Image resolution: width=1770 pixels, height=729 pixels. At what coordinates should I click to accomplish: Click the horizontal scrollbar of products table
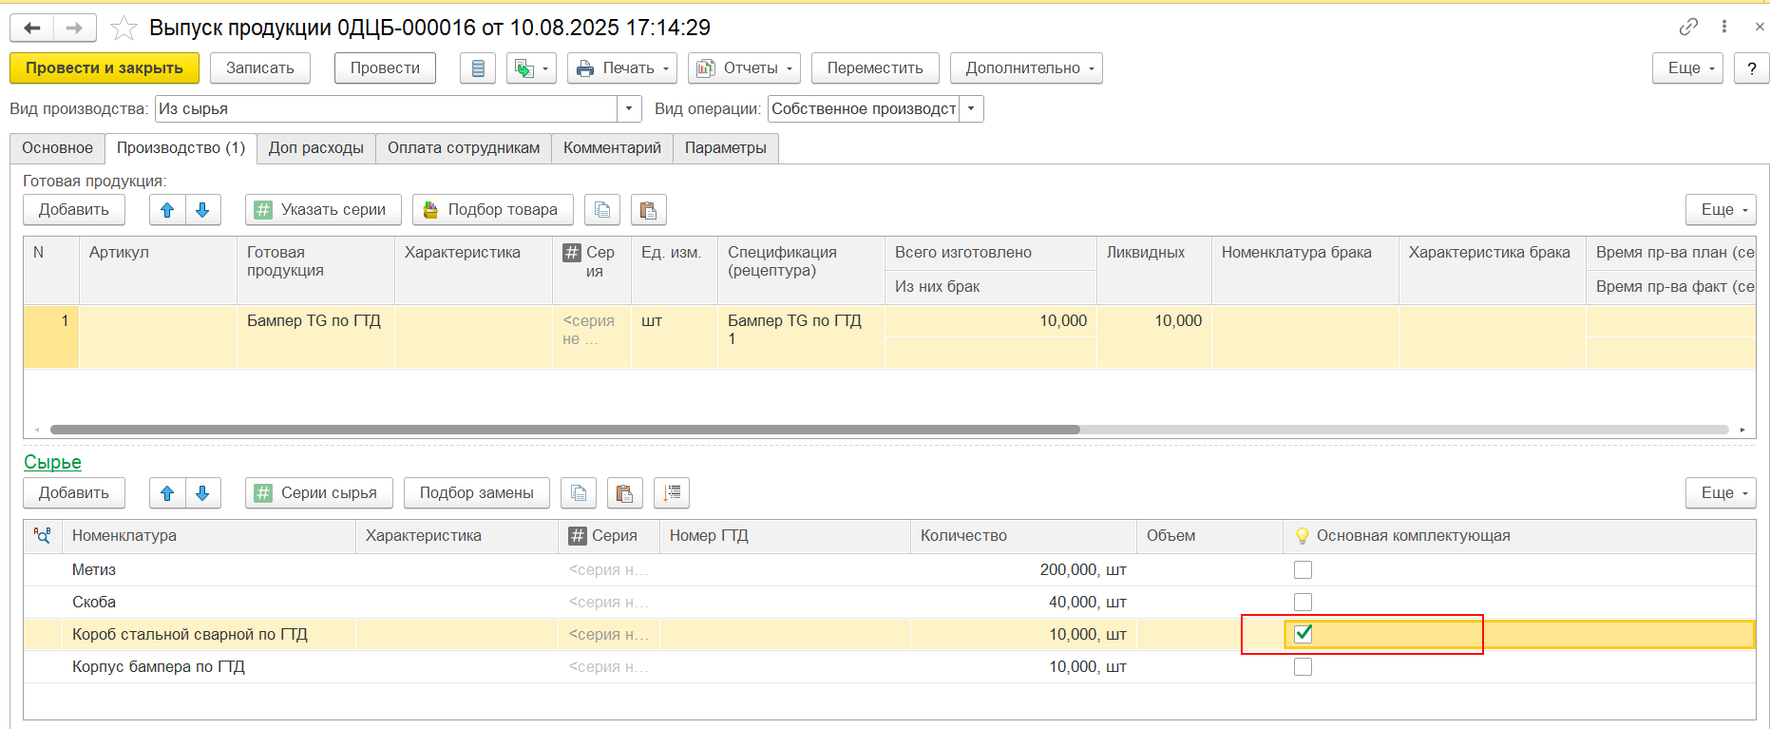click(564, 430)
